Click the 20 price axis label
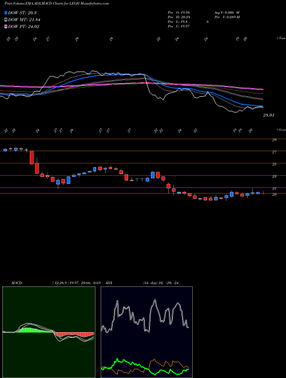This screenshot has height=378, width=286. (x=274, y=194)
